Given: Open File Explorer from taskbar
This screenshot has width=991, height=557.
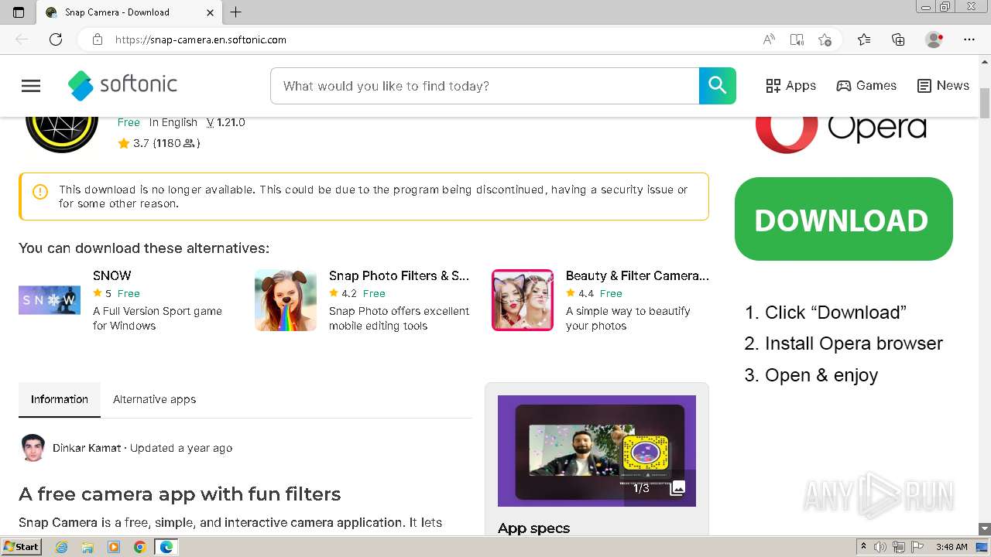Looking at the screenshot, I should (x=87, y=547).
